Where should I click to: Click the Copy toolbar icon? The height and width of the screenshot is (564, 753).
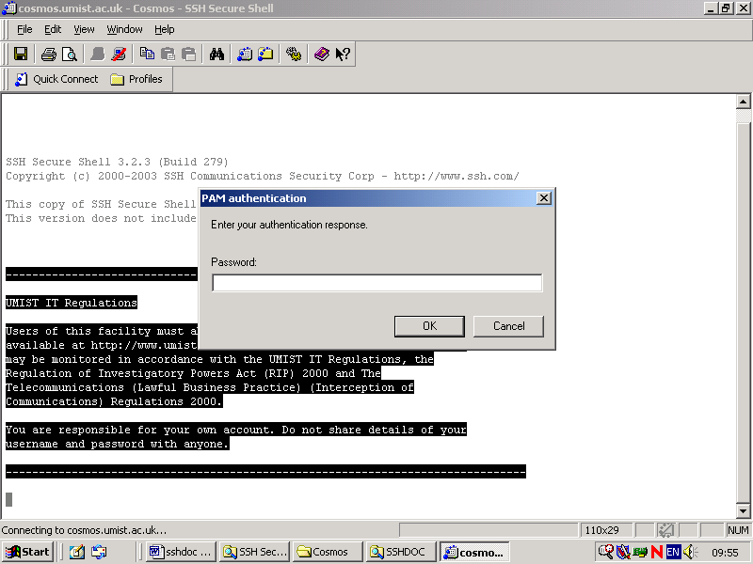148,55
